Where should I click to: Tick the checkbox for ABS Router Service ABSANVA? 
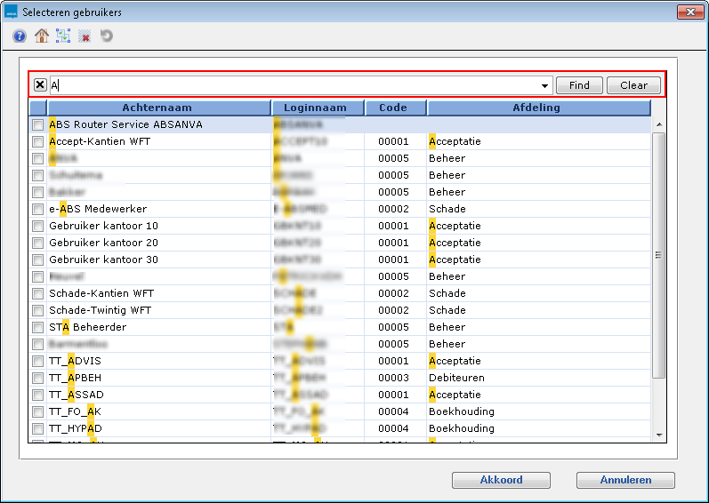pos(37,125)
